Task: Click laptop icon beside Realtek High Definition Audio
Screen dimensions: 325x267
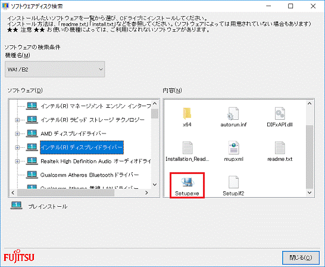Action: click(32, 161)
